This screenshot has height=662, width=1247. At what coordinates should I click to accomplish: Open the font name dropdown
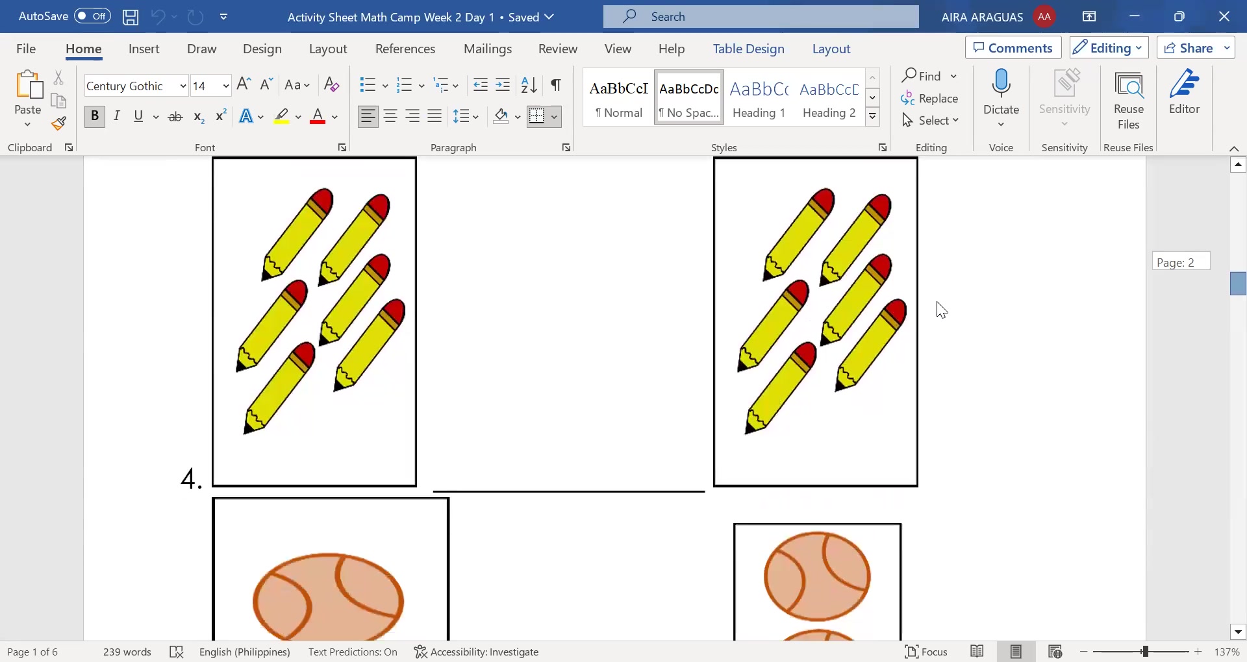click(183, 86)
